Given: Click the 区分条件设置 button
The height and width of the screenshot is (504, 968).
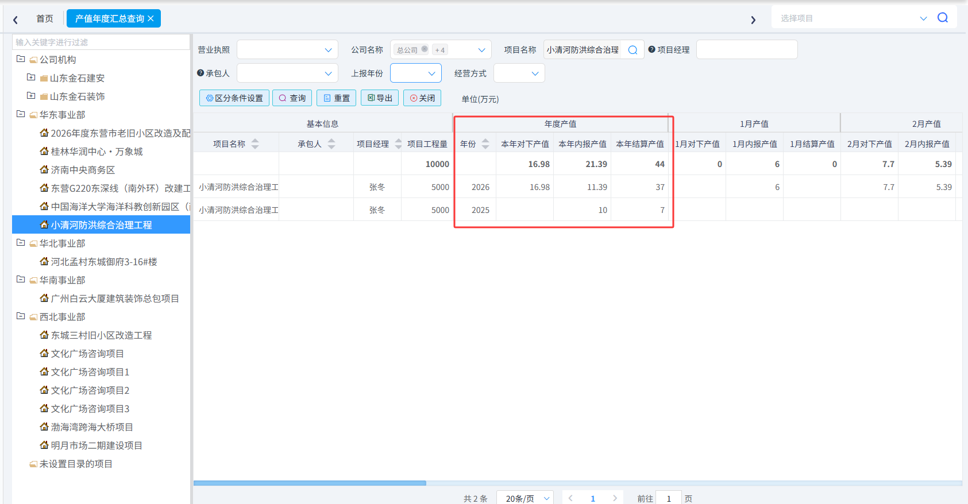Looking at the screenshot, I should (x=234, y=98).
